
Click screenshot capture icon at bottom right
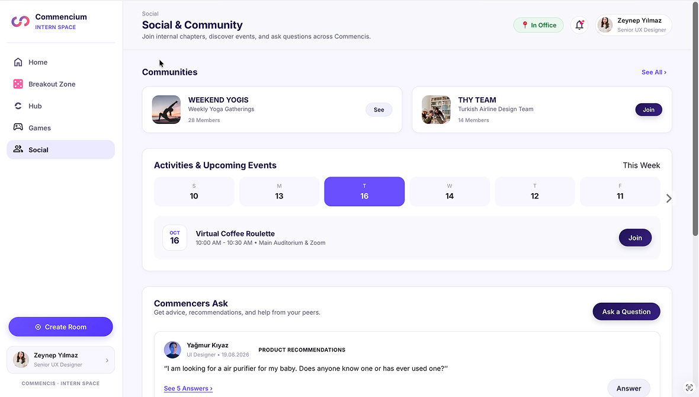coord(689,388)
